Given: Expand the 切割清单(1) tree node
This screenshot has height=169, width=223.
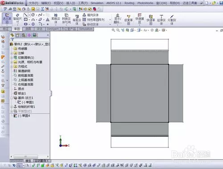Looking at the screenshot, I should point(12,58).
